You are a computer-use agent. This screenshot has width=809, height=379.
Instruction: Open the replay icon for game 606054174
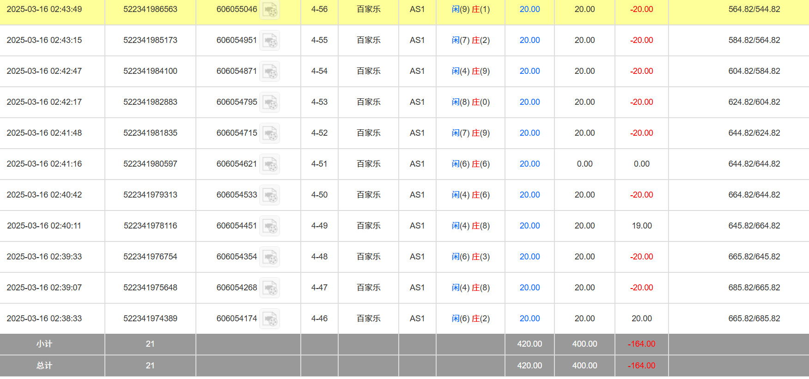269,319
